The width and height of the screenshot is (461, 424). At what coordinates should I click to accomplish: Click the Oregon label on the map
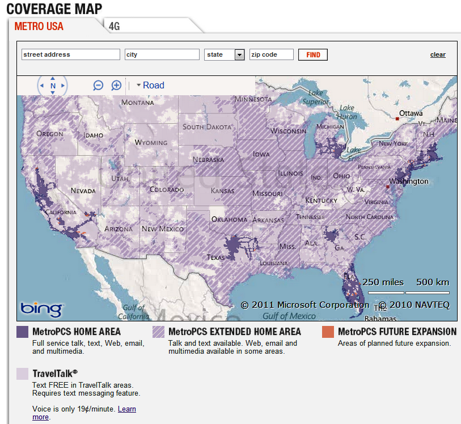click(x=50, y=134)
